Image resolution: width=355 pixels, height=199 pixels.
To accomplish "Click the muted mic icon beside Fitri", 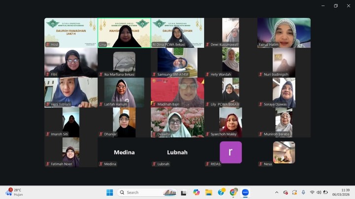I will tap(47, 75).
